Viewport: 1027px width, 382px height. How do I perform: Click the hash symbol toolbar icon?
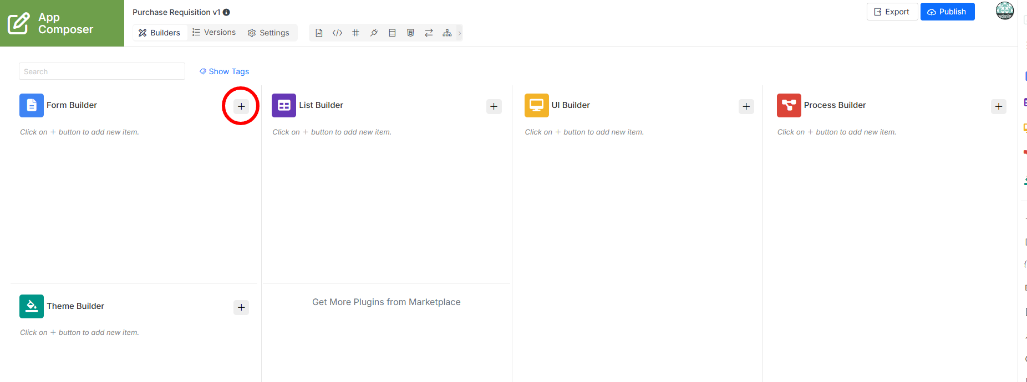(x=355, y=33)
